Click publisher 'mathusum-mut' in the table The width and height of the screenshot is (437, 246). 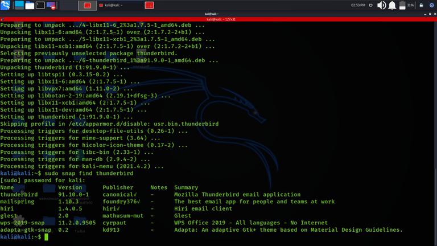click(x=123, y=216)
